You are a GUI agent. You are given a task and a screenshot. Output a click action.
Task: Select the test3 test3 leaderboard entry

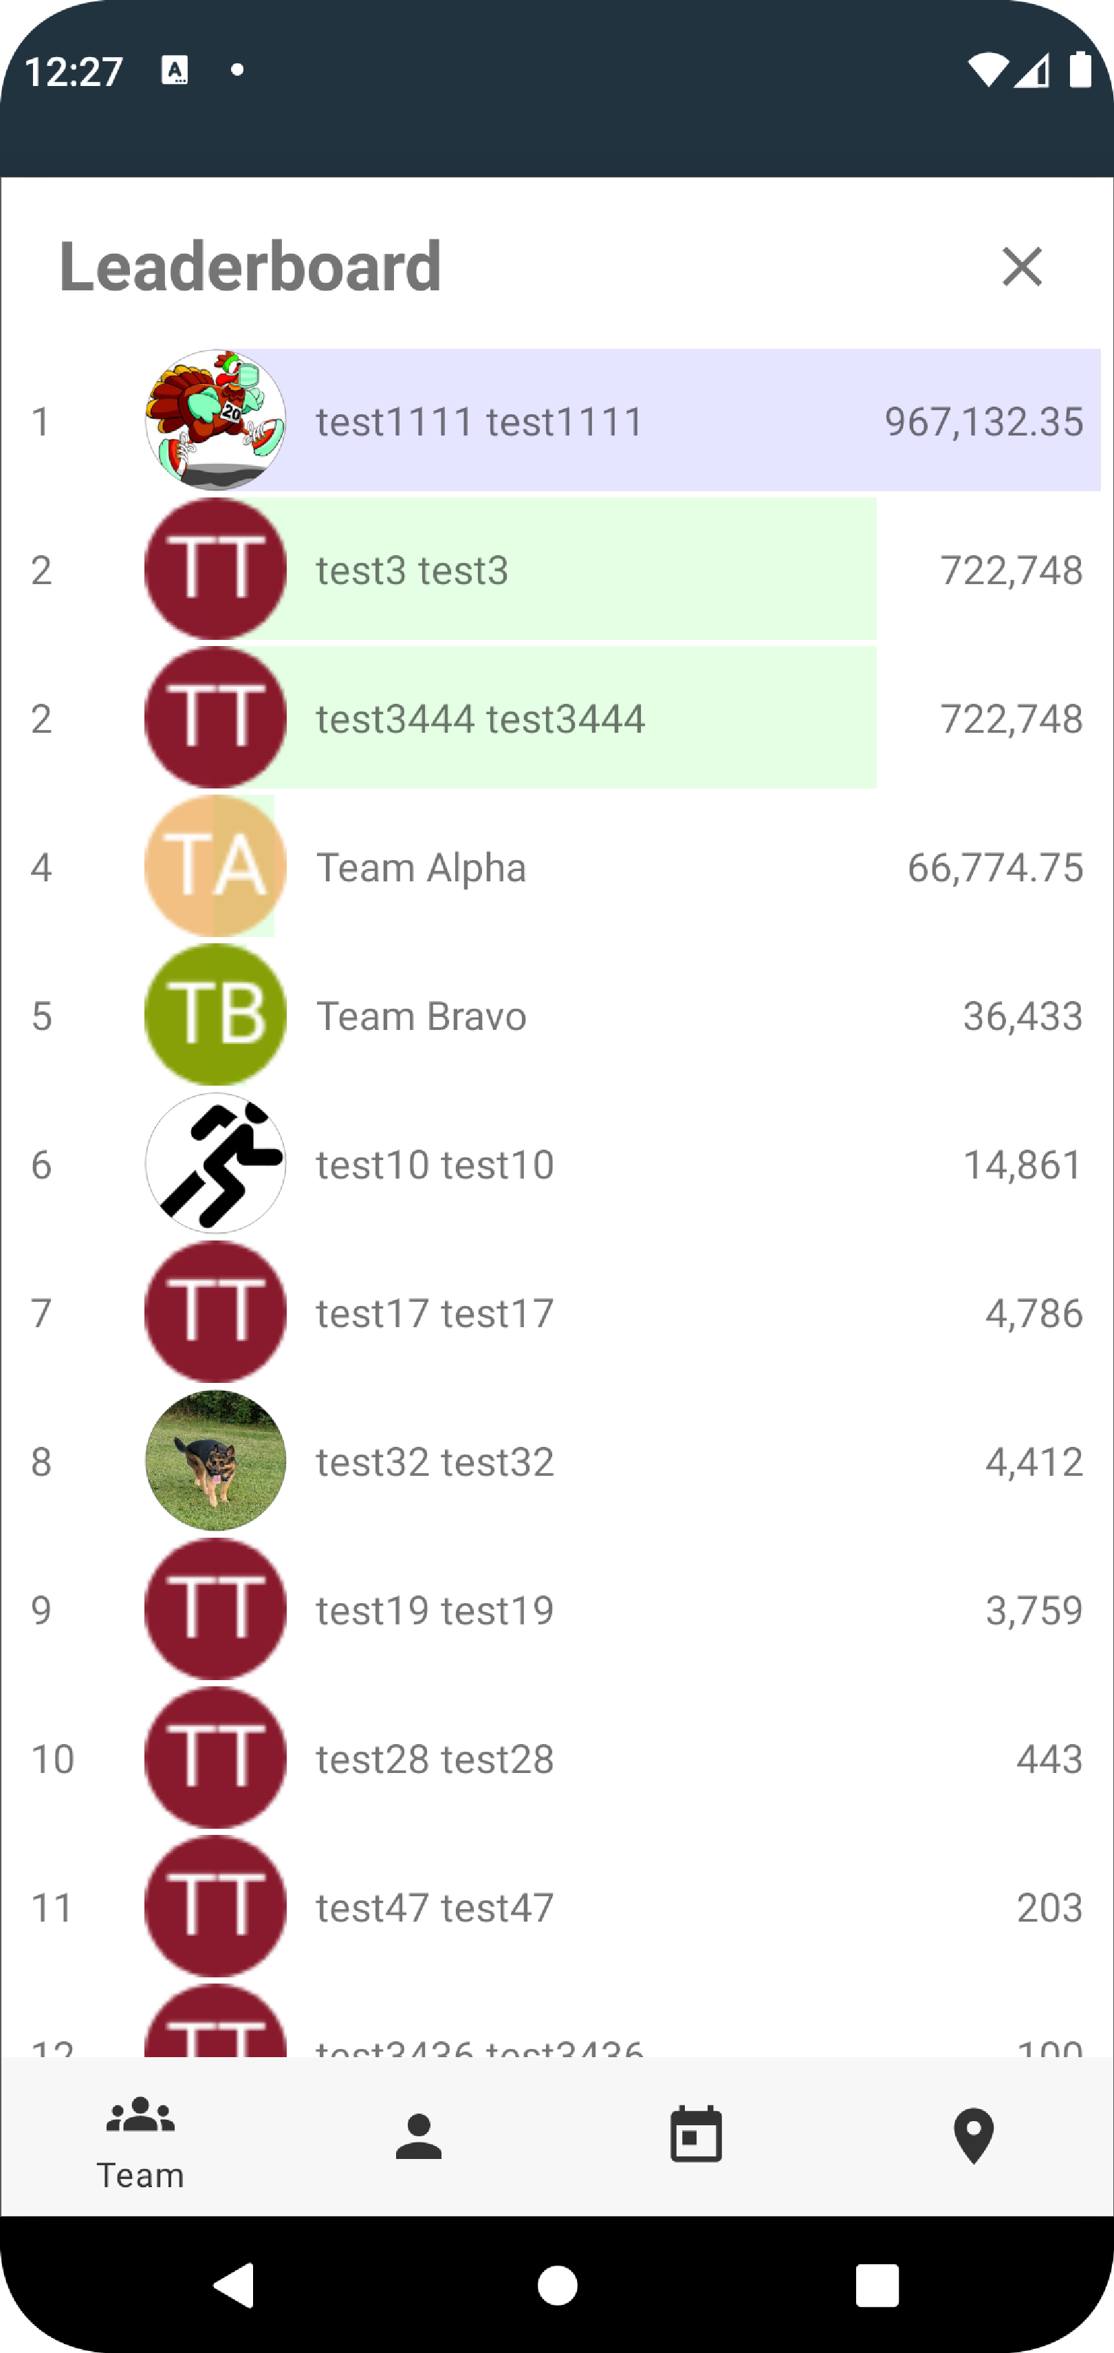(x=557, y=569)
